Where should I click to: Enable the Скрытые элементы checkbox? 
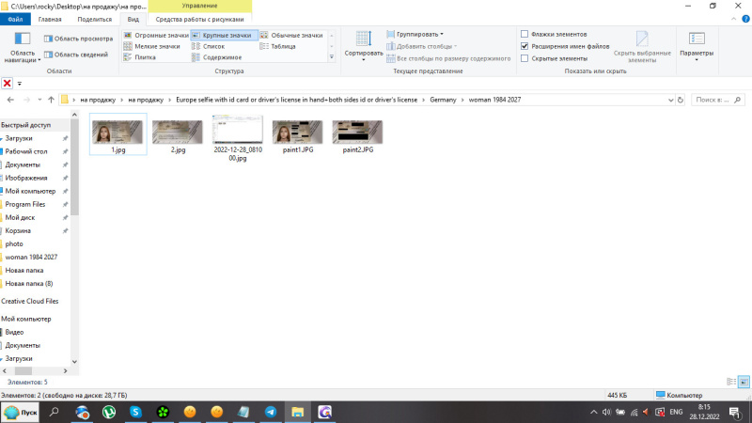click(x=525, y=58)
